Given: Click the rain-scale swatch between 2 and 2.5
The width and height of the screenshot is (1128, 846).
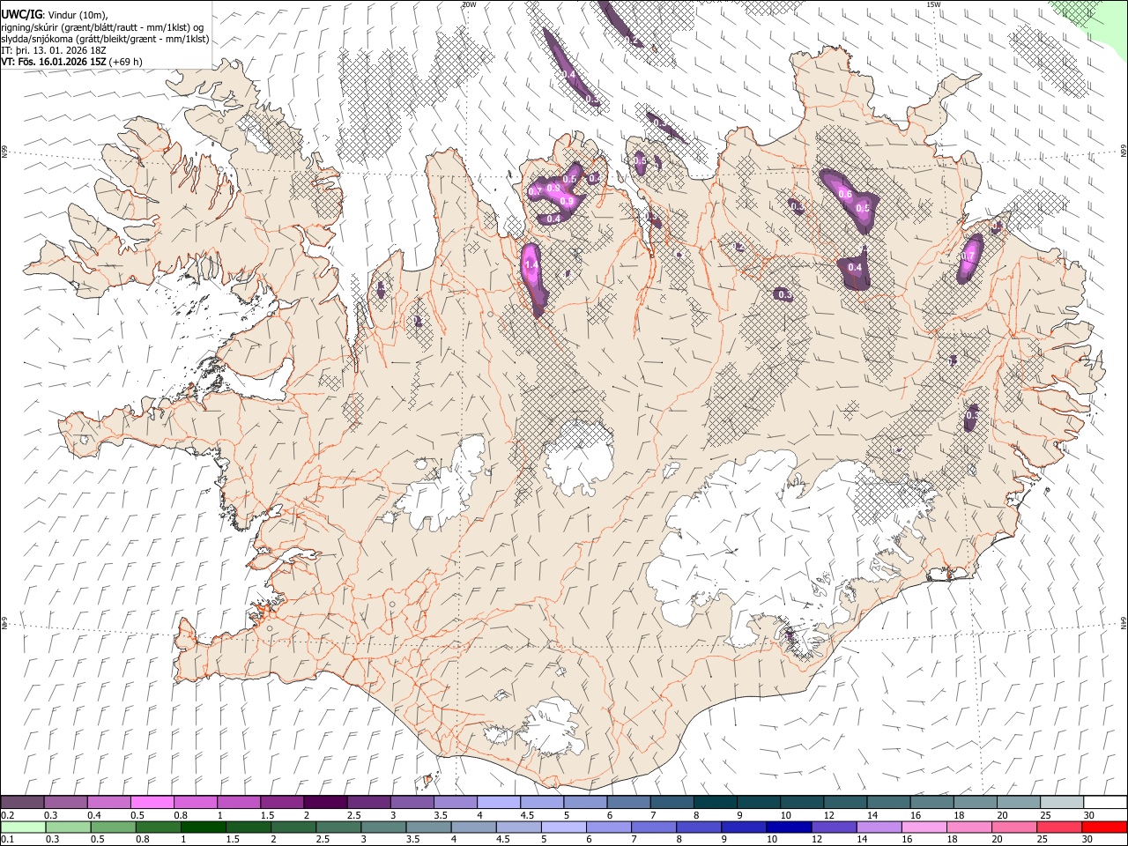Looking at the screenshot, I should click(x=293, y=827).
